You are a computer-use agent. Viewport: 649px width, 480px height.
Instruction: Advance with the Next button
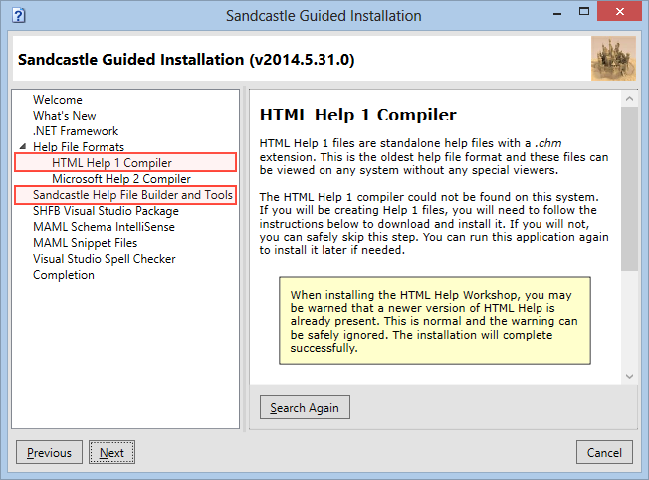coord(111,452)
